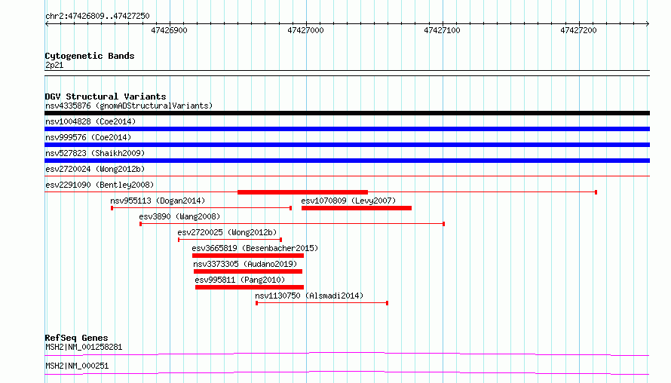Viewport: 671px width, 383px height.
Task: Click the left arrowhead of the ruler
Action: point(47,23)
